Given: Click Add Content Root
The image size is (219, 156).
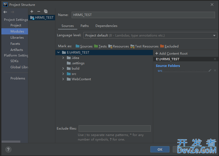Looking at the screenshot, I should pyautogui.click(x=171, y=54).
